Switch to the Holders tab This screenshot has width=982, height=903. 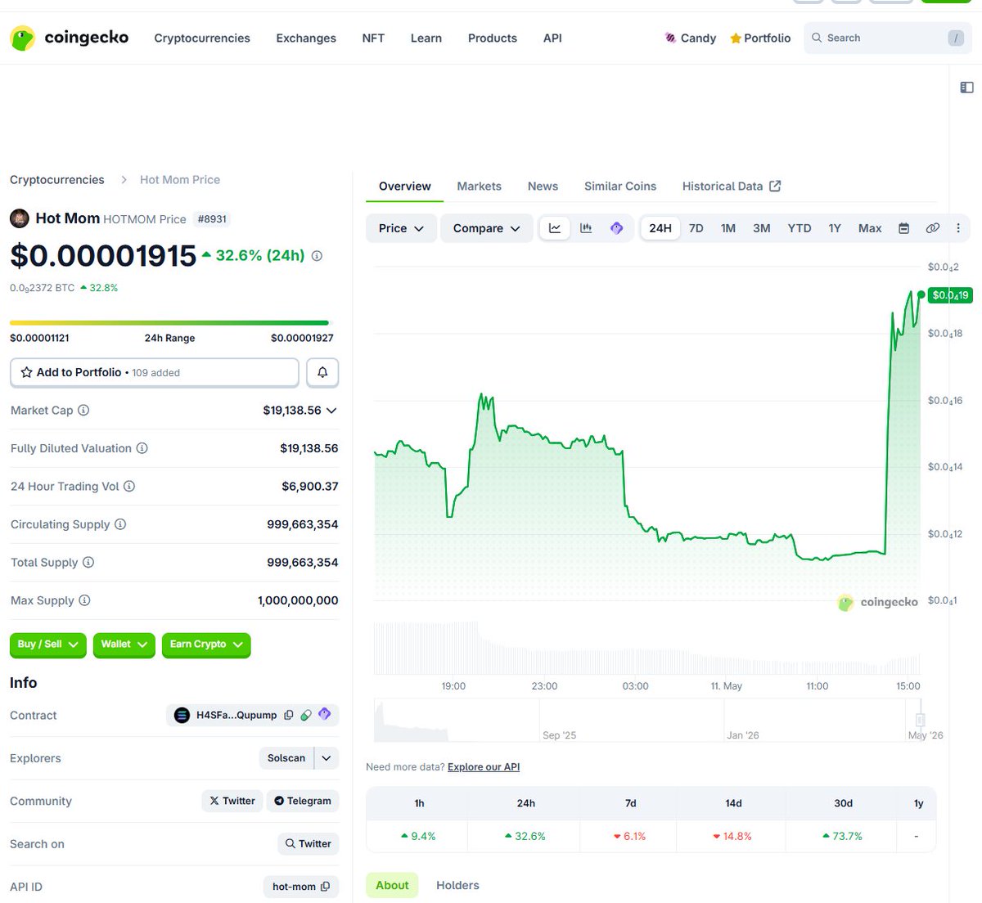tap(457, 885)
